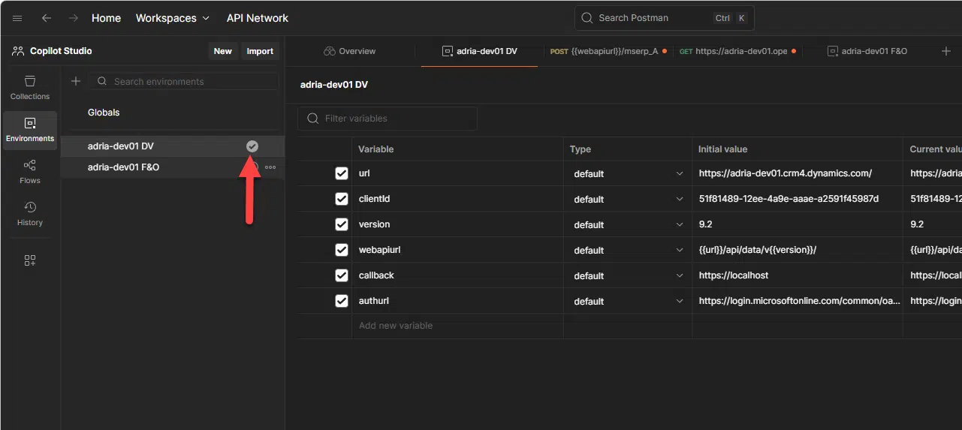Select the adria-dev01 DV tab
The height and width of the screenshot is (430, 962).
pos(479,51)
